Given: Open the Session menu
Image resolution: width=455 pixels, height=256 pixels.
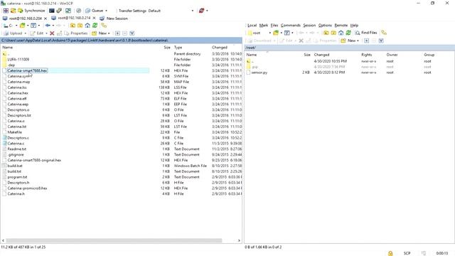Looking at the screenshot, I should point(309,26).
